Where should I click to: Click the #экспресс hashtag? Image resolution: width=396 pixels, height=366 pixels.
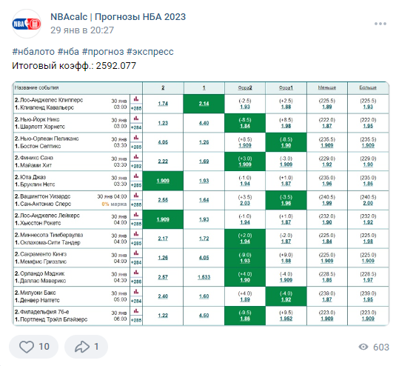(x=150, y=52)
